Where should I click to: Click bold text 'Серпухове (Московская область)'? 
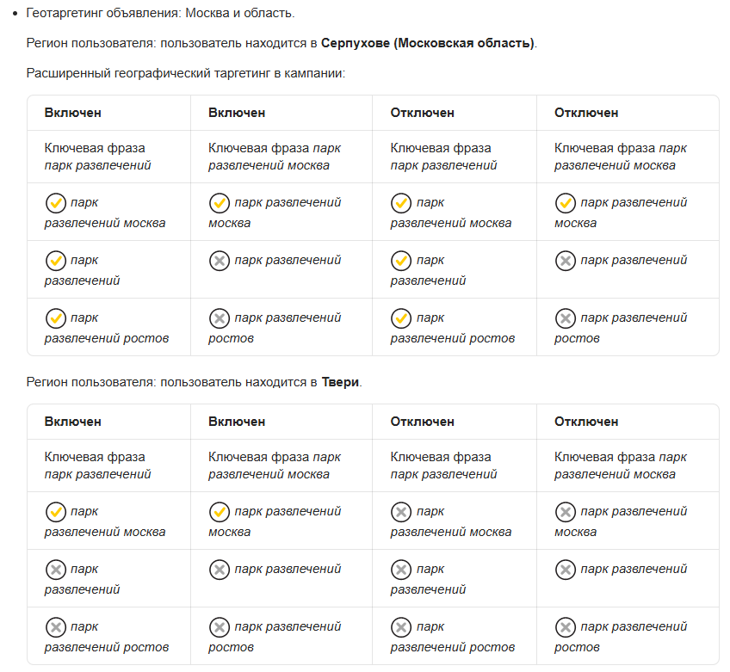[428, 43]
